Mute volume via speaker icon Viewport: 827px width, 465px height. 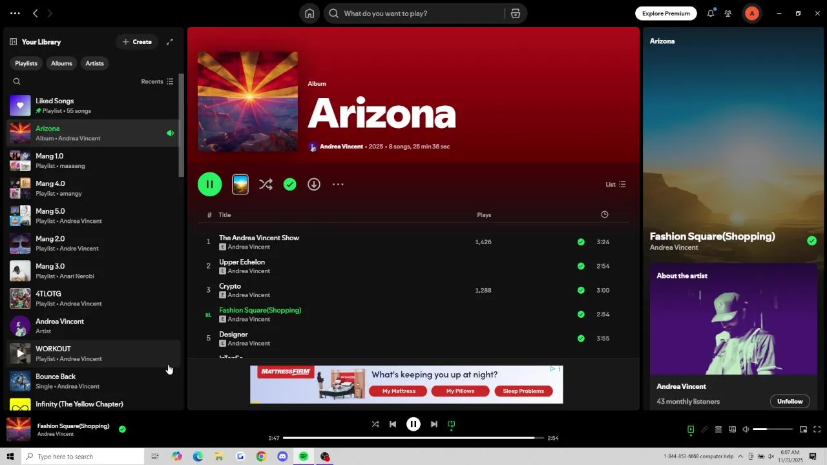pyautogui.click(x=746, y=429)
